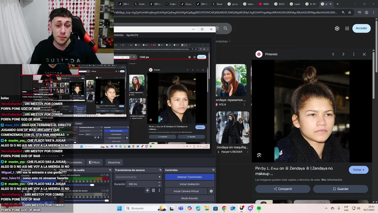378x213 pixels.
Task: Decrease the transition Duración value
Action: pyautogui.click(x=159, y=185)
